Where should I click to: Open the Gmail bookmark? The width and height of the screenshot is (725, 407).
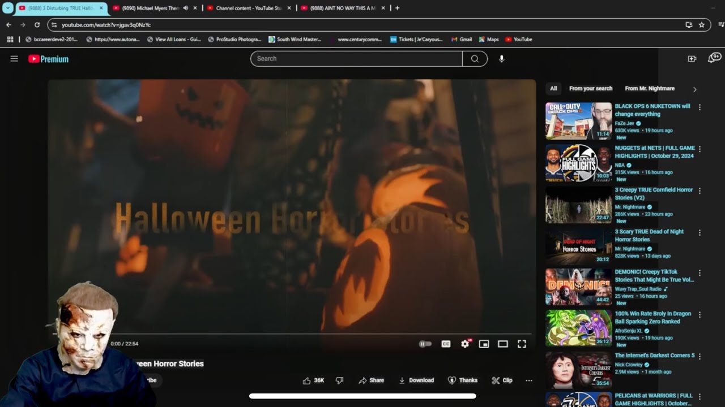click(x=462, y=40)
